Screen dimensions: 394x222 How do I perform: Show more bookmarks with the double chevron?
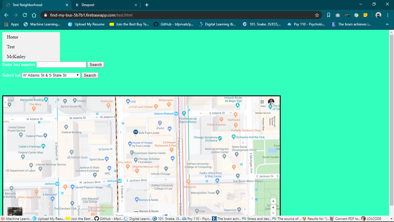tap(387, 24)
